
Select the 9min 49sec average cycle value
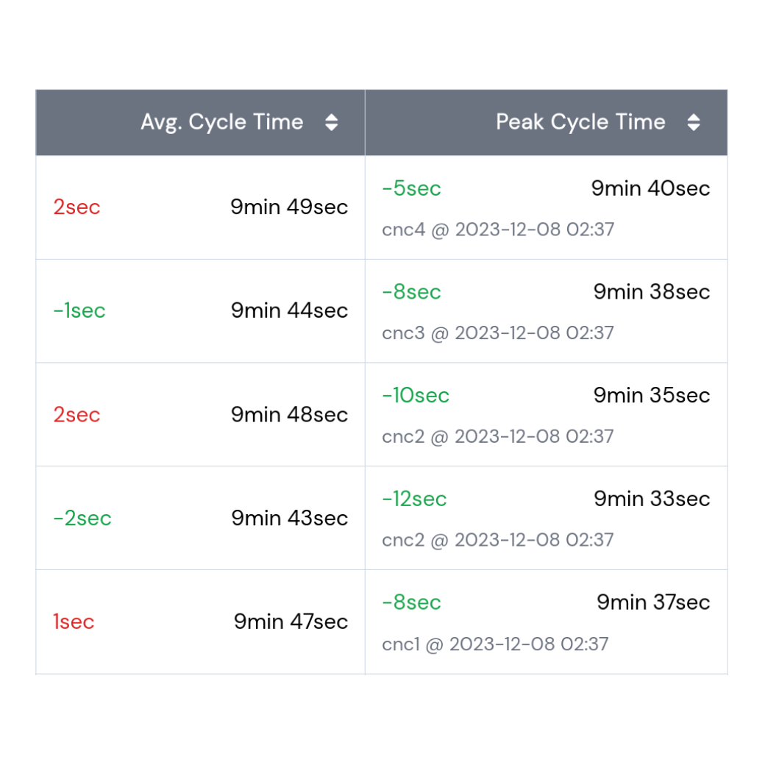(289, 207)
